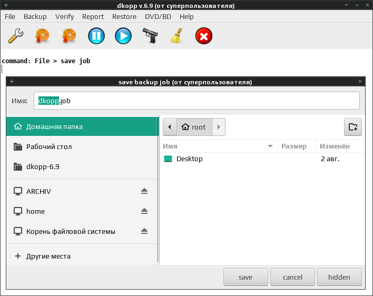Open the Restore menu
Viewport: 373px width, 296px height.
coord(124,17)
